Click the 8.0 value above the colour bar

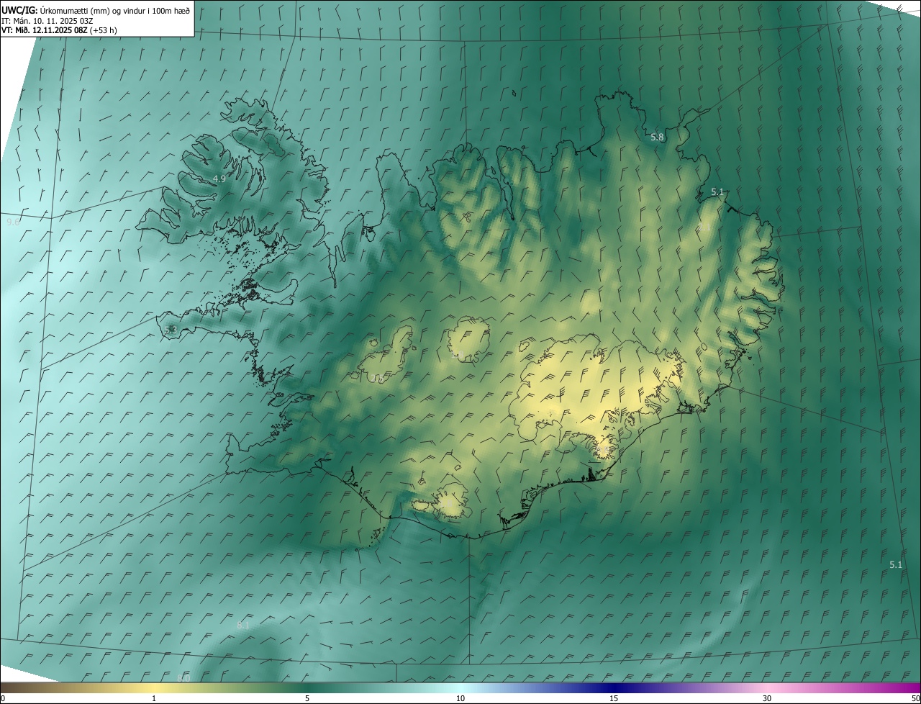click(183, 678)
